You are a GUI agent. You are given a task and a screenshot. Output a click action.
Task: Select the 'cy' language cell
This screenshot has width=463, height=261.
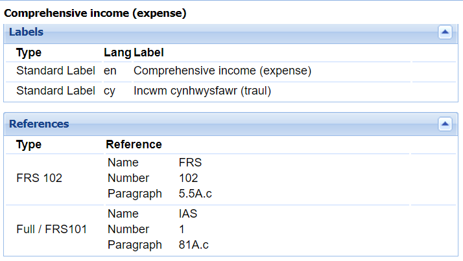coord(110,91)
